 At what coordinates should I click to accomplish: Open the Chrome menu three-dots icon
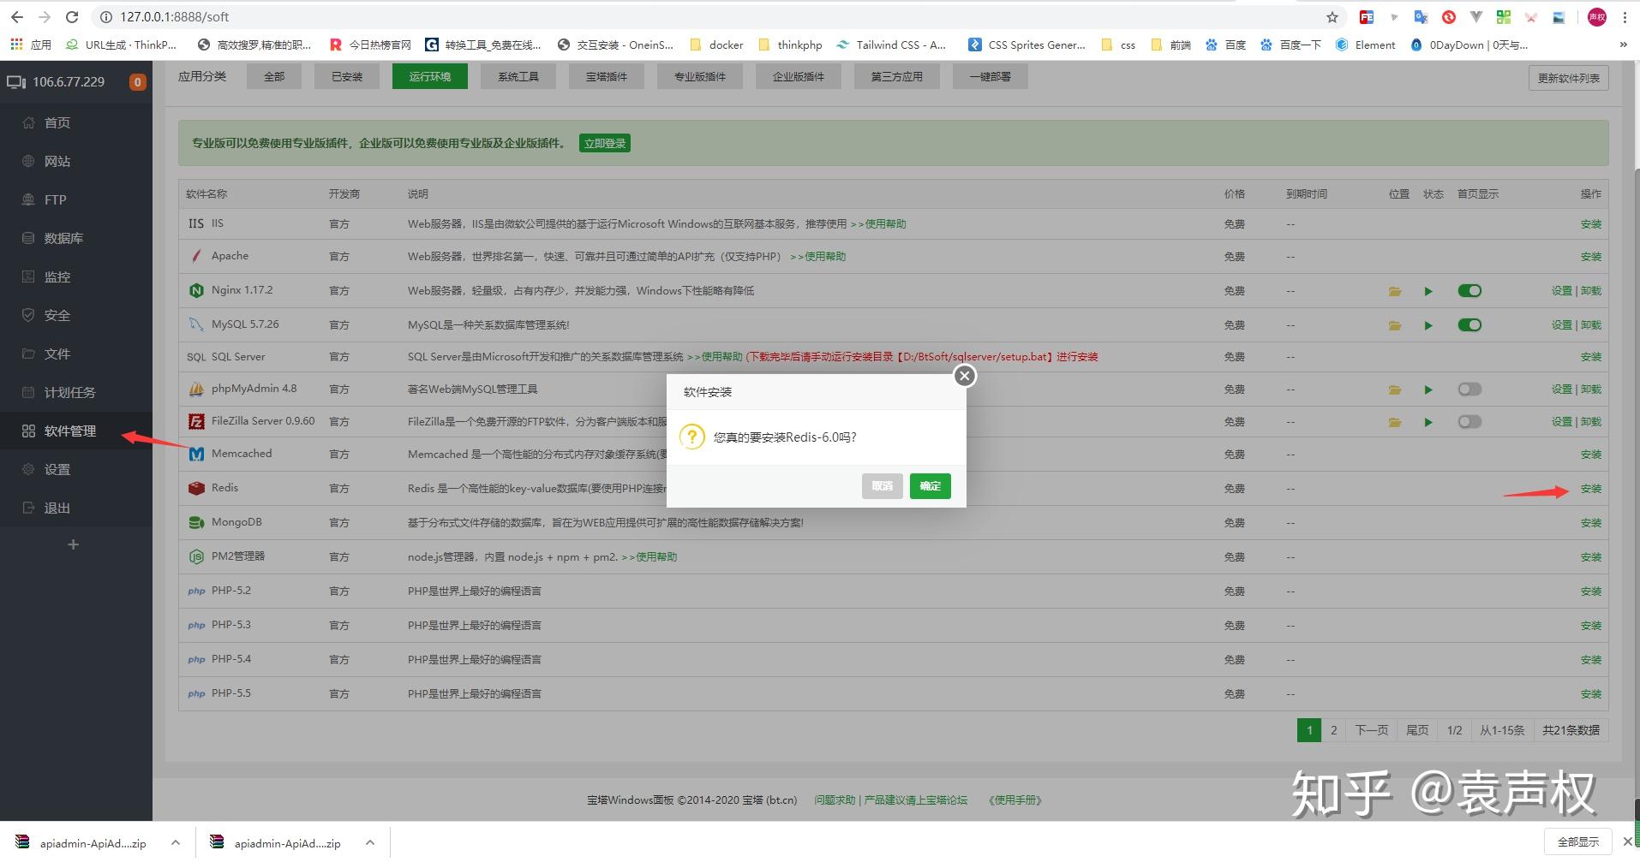pos(1625,17)
